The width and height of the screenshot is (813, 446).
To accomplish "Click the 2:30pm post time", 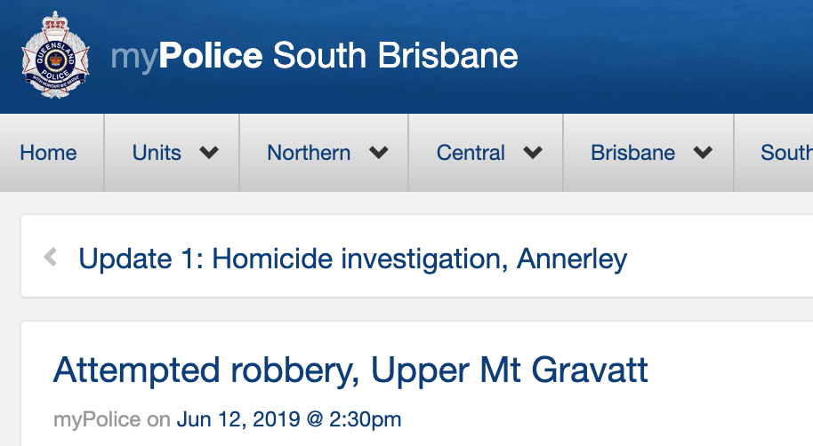I will [x=365, y=419].
